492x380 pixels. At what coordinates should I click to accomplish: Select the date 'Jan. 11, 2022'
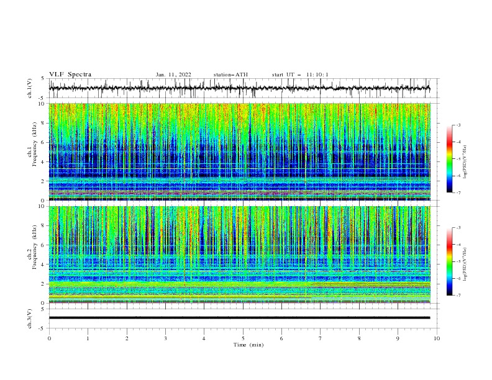click(x=173, y=75)
